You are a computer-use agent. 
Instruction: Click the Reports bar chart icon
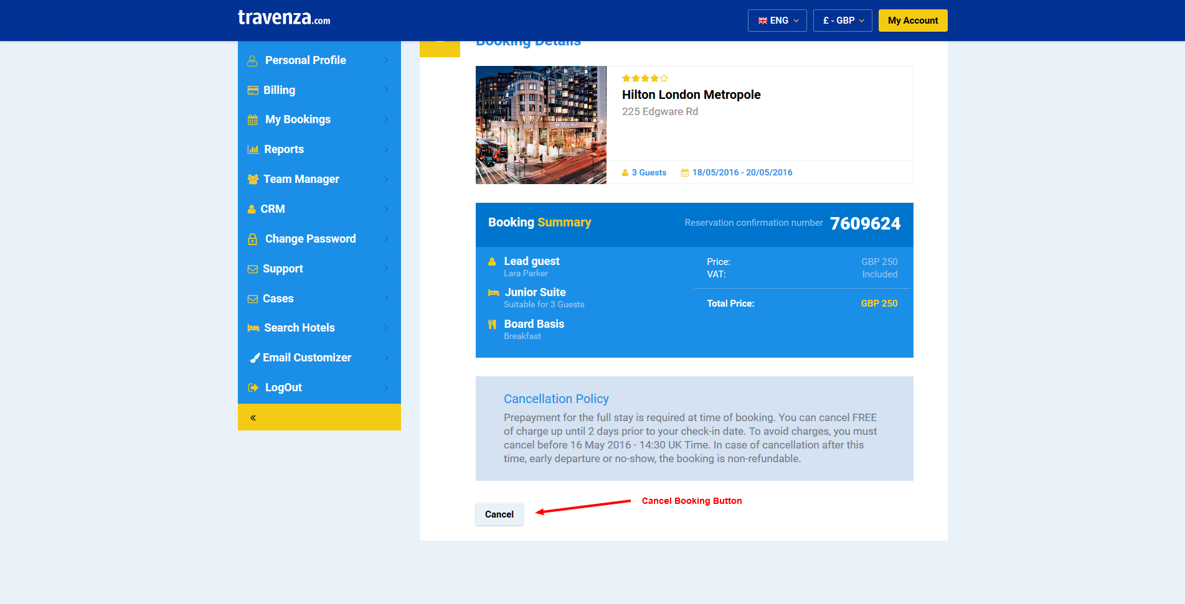(253, 149)
